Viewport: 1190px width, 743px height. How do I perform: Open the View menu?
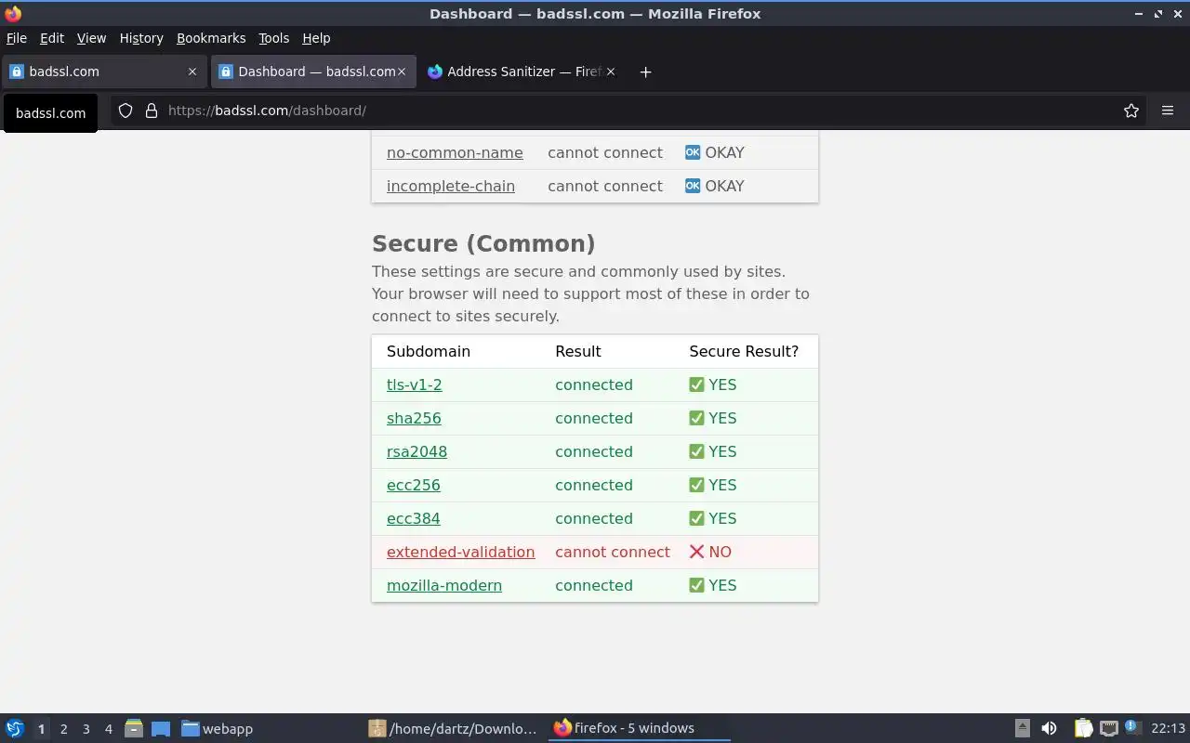[x=91, y=38]
